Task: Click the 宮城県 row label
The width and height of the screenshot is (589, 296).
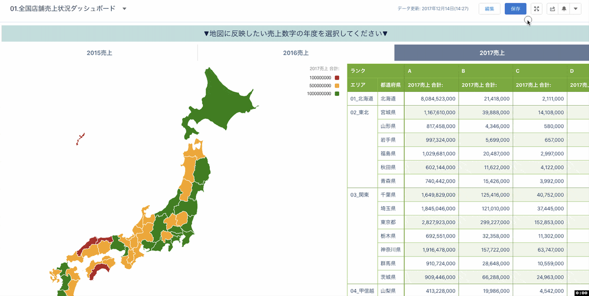Action: coord(390,112)
